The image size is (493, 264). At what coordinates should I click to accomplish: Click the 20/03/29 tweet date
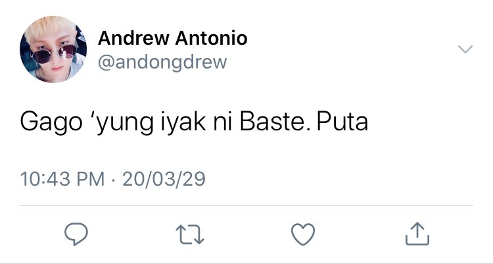click(164, 179)
